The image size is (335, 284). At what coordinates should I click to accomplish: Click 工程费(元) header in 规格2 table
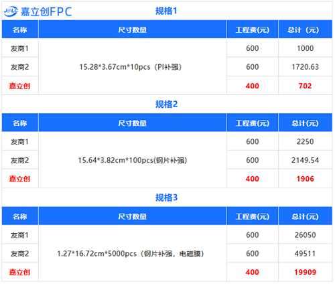253,123
